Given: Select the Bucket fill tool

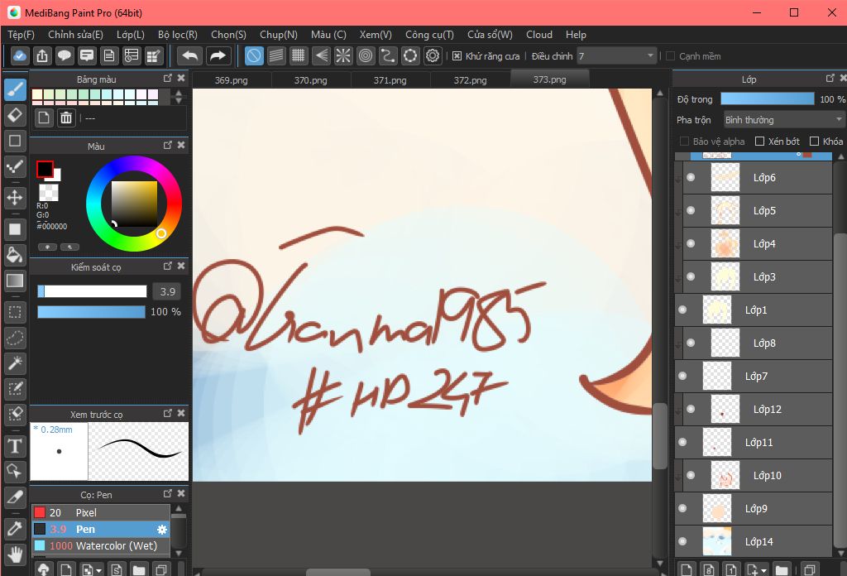Looking at the screenshot, I should pyautogui.click(x=15, y=255).
